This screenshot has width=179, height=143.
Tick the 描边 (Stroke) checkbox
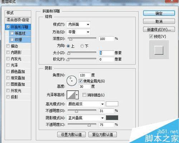pyautogui.click(x=8, y=46)
